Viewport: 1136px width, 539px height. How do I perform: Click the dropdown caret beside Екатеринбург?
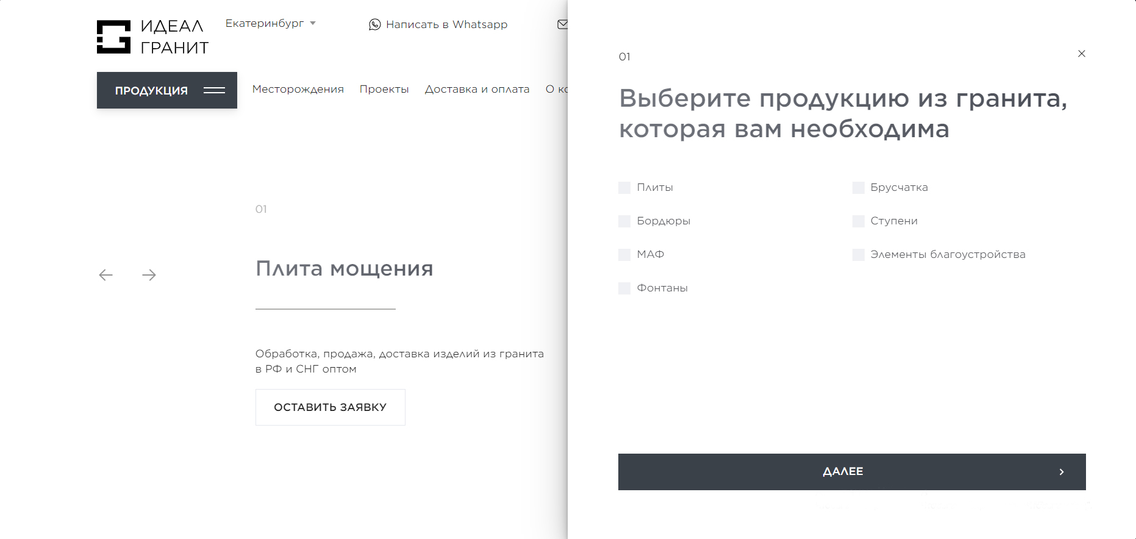[313, 23]
